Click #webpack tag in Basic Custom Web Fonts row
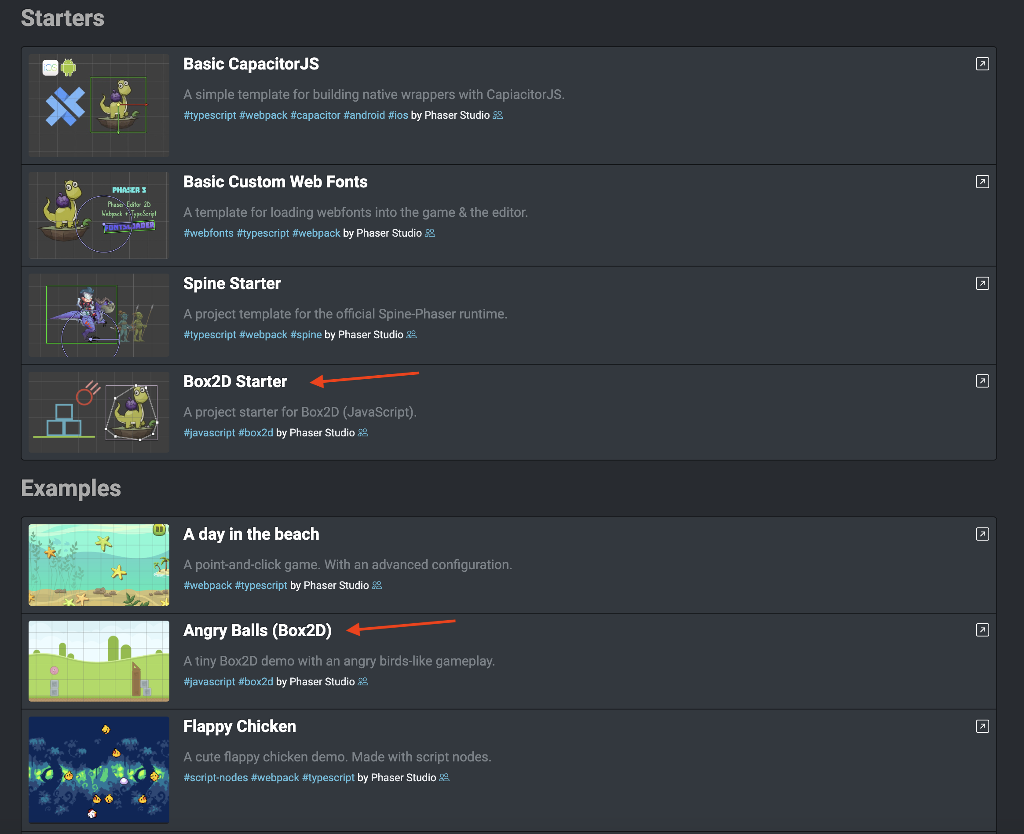This screenshot has height=834, width=1024. 316,233
